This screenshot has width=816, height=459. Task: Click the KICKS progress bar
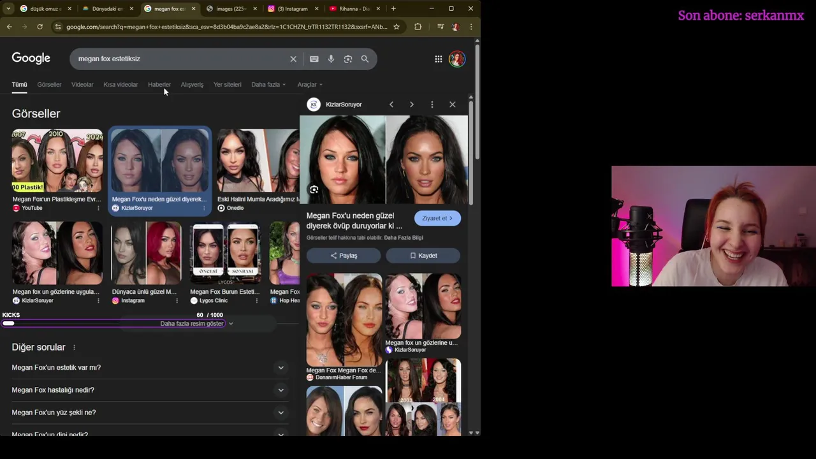[113, 323]
